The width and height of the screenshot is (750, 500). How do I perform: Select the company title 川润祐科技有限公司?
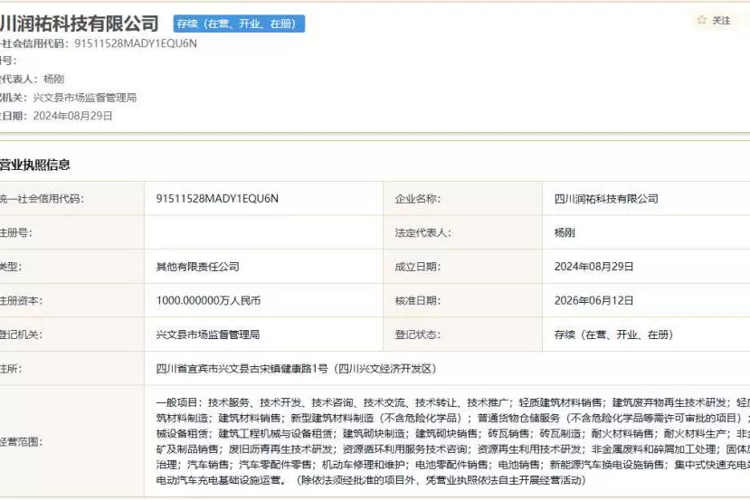(x=80, y=24)
